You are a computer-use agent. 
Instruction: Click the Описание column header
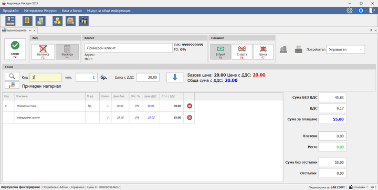click(x=49, y=96)
